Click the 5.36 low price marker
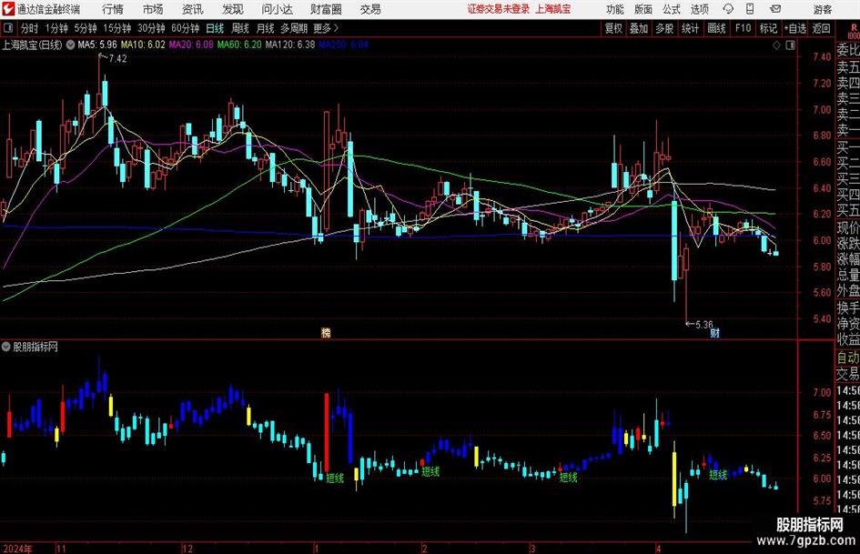This screenshot has height=554, width=860. [703, 324]
